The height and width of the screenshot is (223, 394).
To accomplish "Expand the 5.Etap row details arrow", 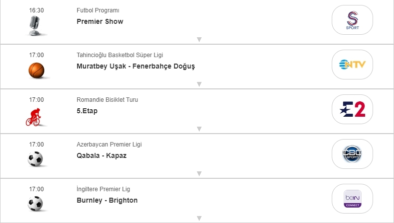I will point(199,129).
